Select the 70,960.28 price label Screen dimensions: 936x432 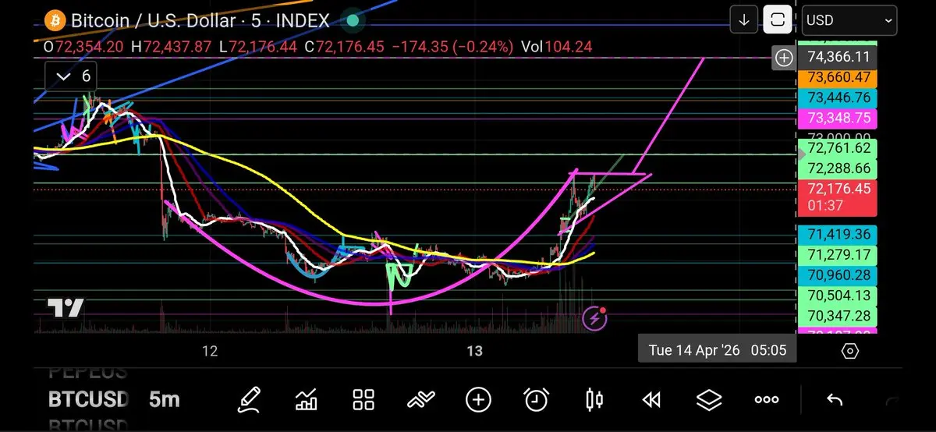click(838, 275)
